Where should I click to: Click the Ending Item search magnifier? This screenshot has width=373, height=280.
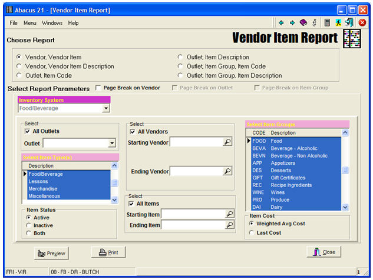click(x=230, y=225)
